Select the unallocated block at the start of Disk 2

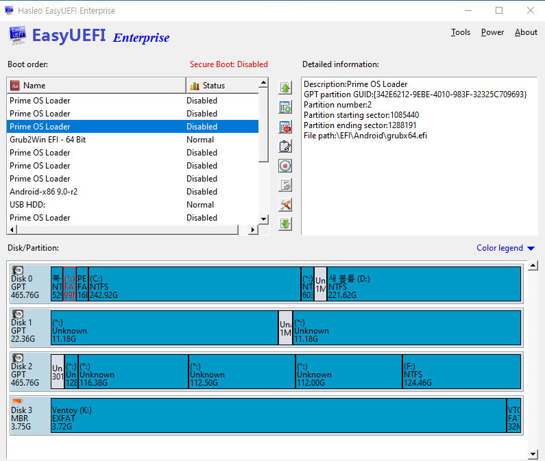(58, 372)
